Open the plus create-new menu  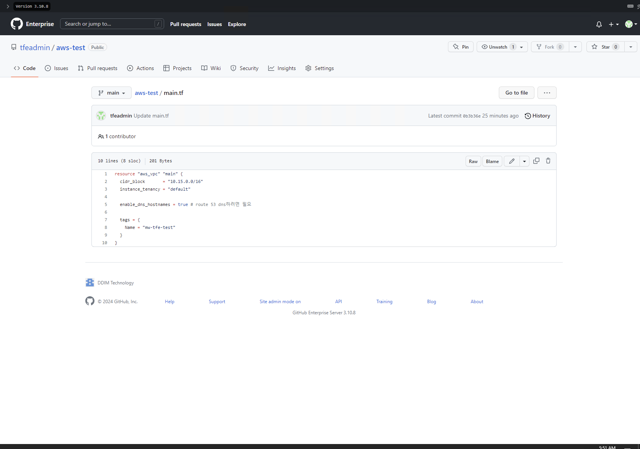point(614,24)
